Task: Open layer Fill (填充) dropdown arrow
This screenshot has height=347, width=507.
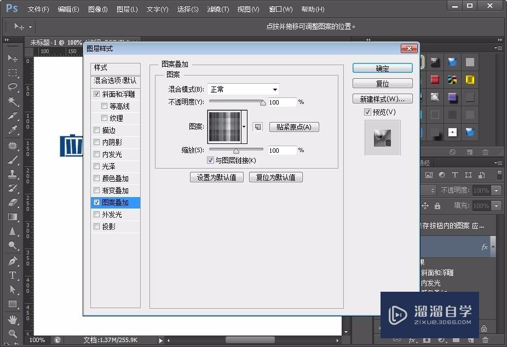Action: (497, 205)
